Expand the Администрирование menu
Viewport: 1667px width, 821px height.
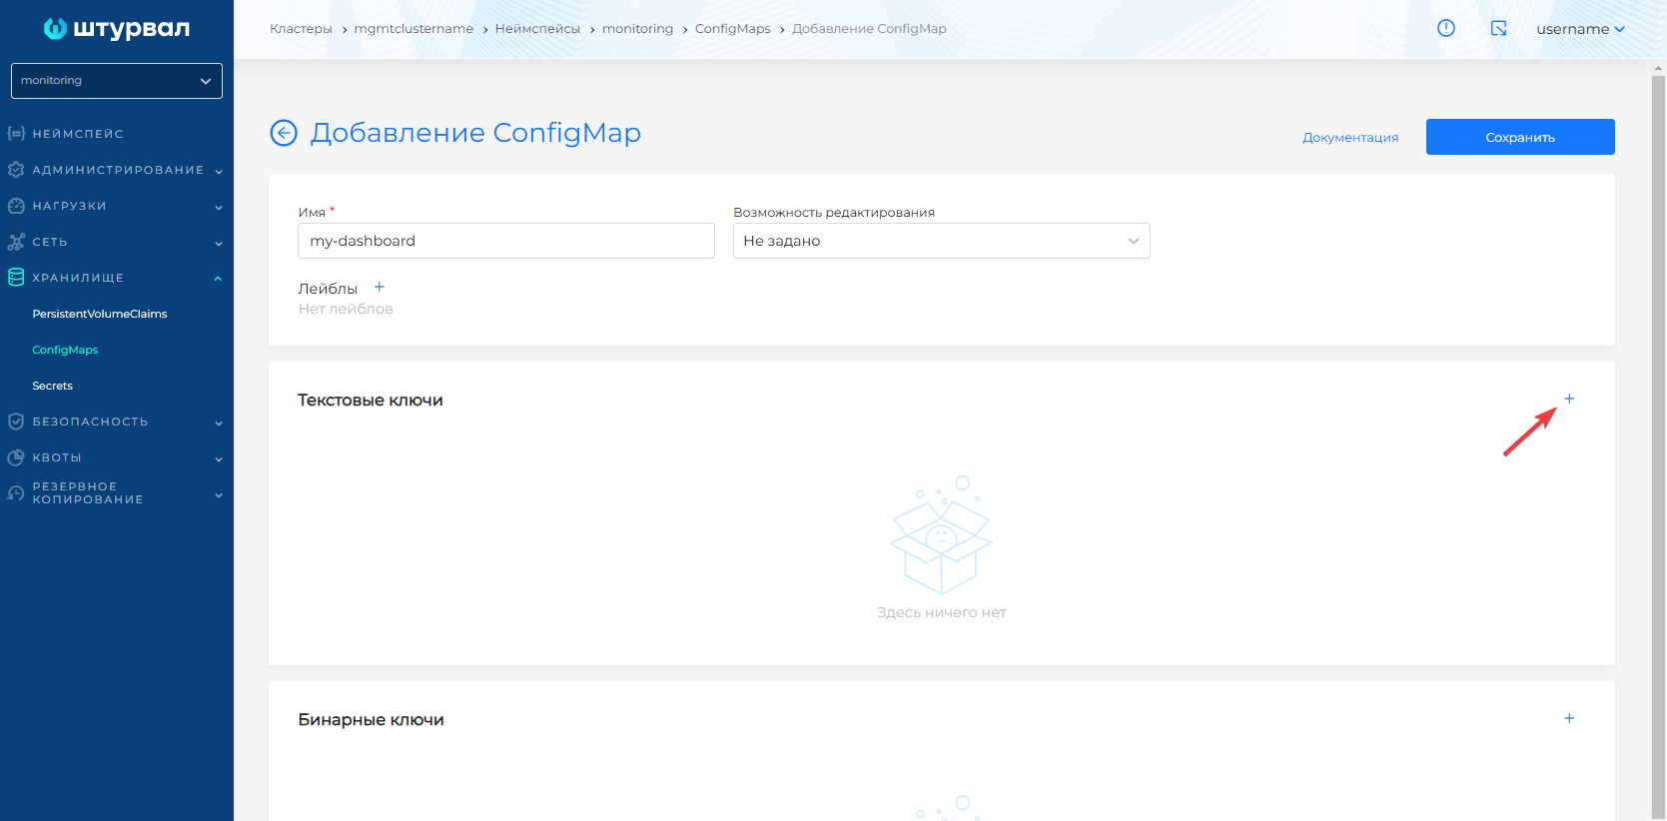117,170
